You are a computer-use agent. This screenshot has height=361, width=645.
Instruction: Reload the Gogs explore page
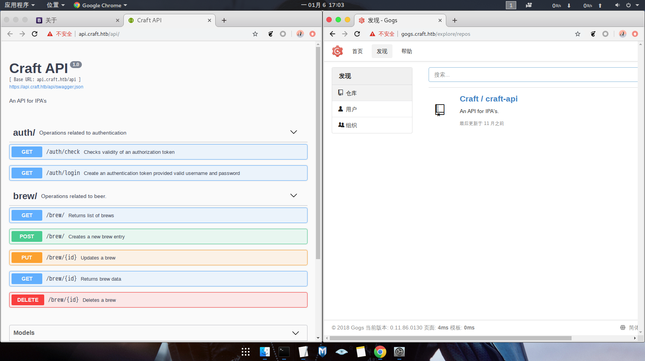coord(357,34)
